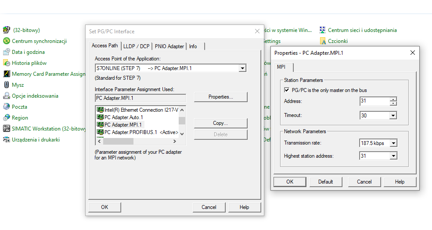Image resolution: width=432 pixels, height=230 pixels.
Task: Click the vertical scrollbar thumb of interface list
Action: click(x=182, y=120)
